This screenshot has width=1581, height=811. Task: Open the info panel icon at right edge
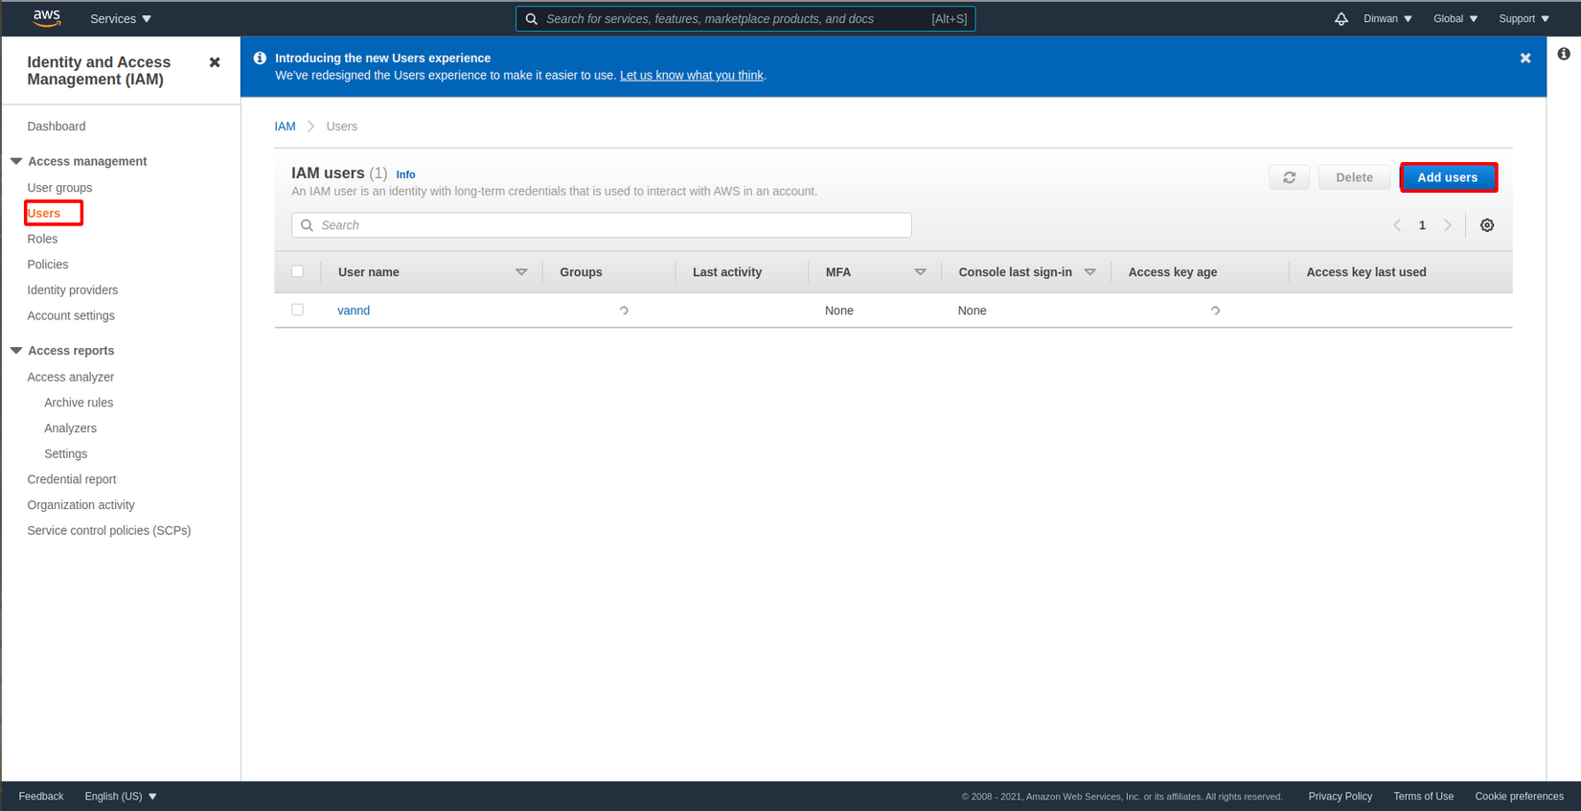[x=1564, y=54]
